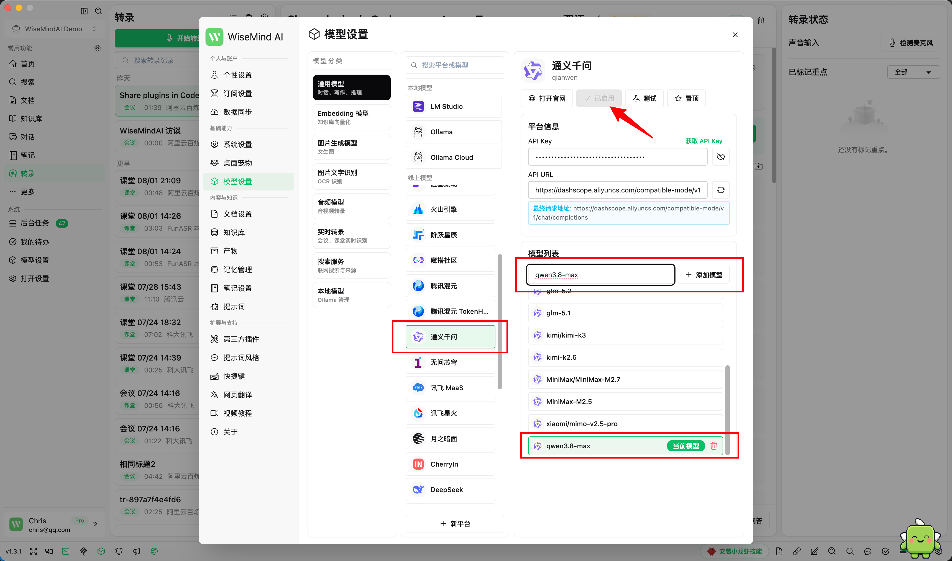Viewport: 952px width, 561px height.
Task: Click the green cube icon in the status bar
Action: tap(101, 551)
